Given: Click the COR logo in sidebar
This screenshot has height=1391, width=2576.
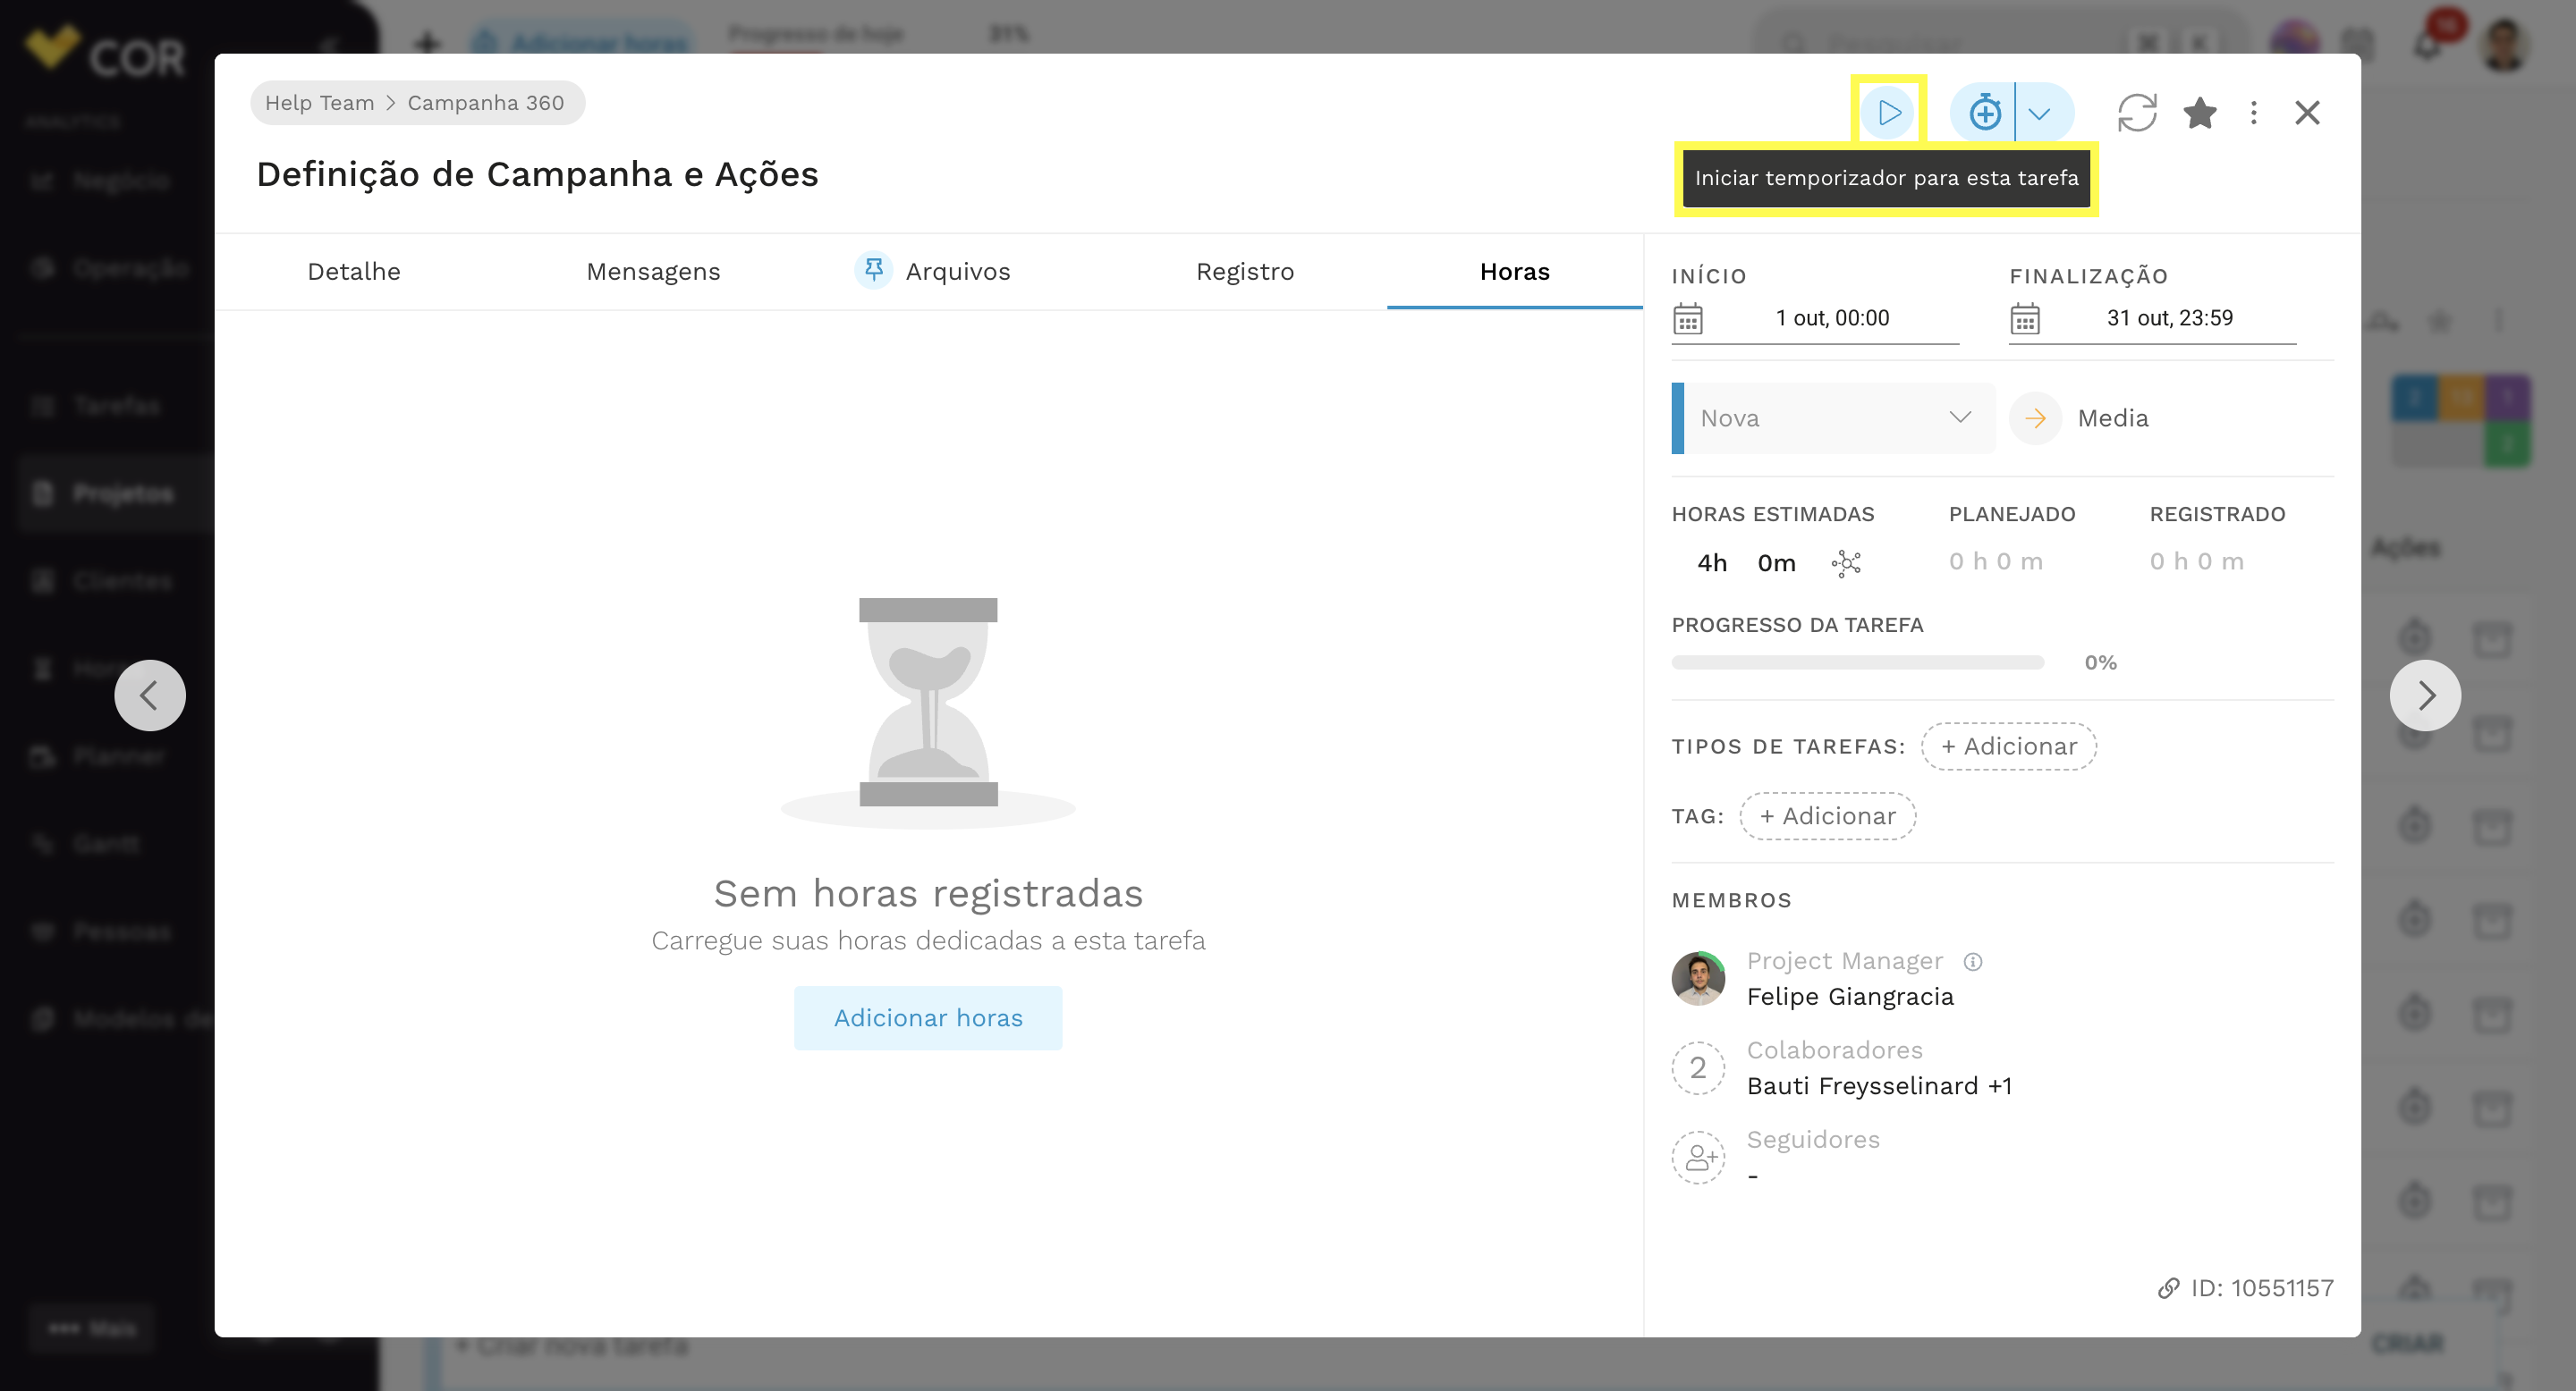Looking at the screenshot, I should 104,52.
